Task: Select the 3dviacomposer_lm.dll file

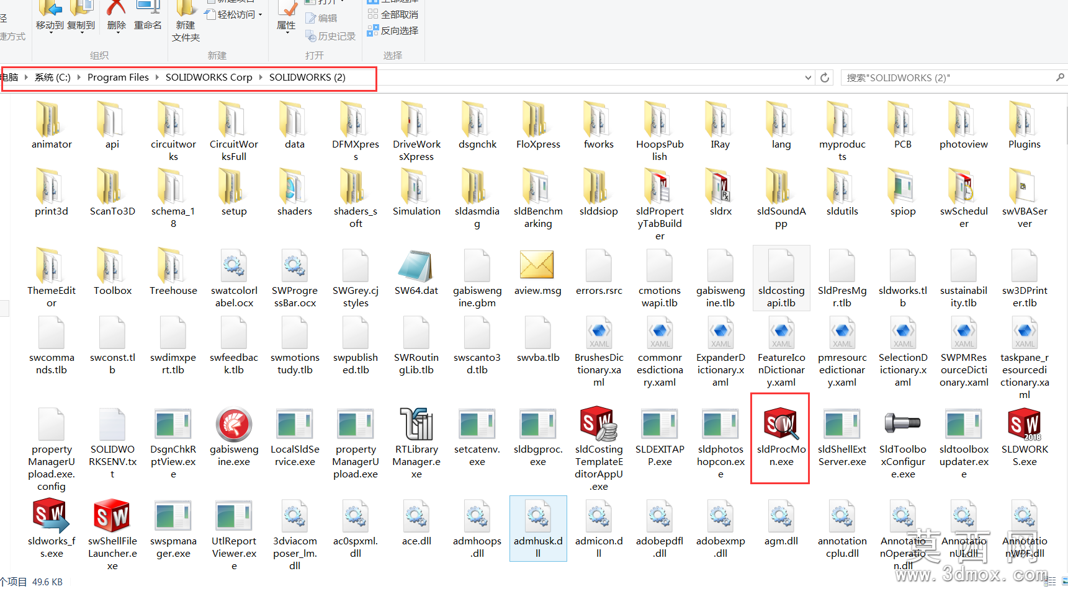Action: [295, 534]
